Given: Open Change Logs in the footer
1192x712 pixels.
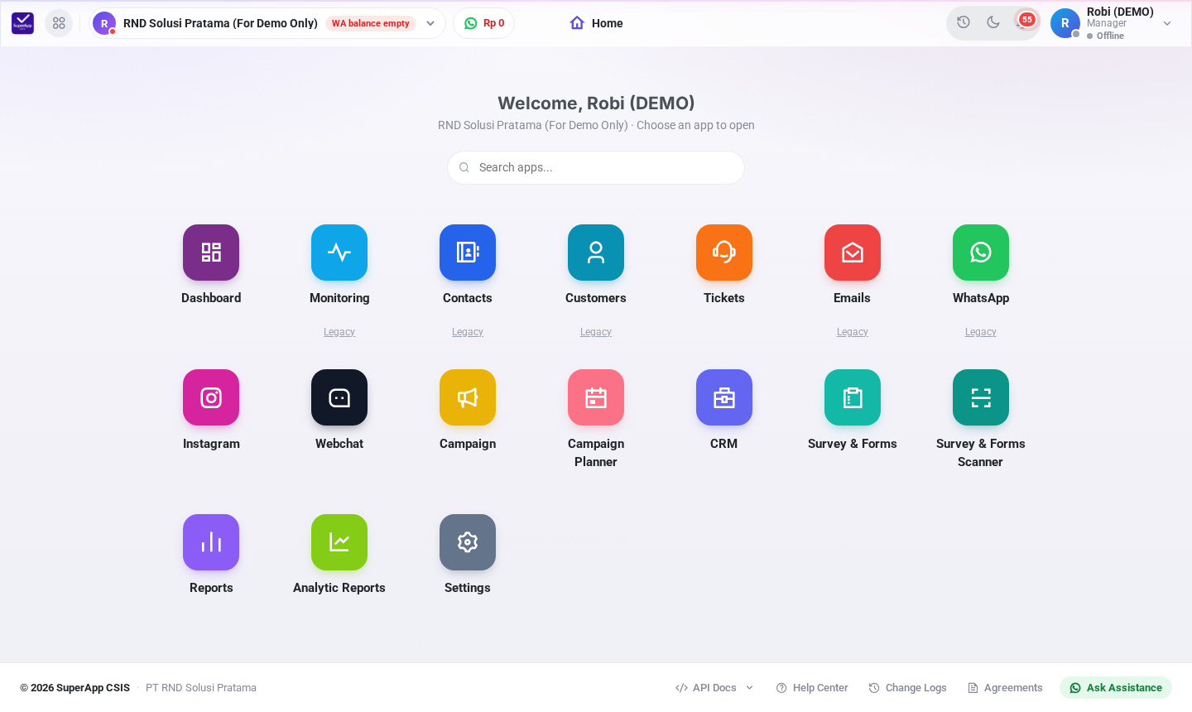Looking at the screenshot, I should (x=908, y=688).
